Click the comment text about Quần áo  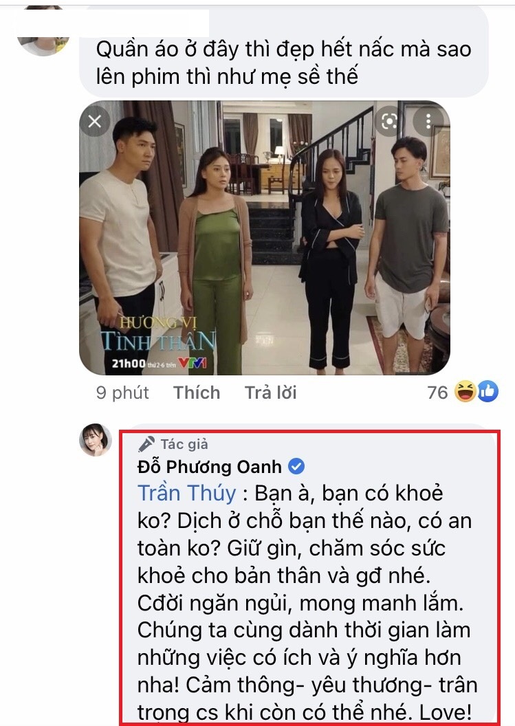283,63
